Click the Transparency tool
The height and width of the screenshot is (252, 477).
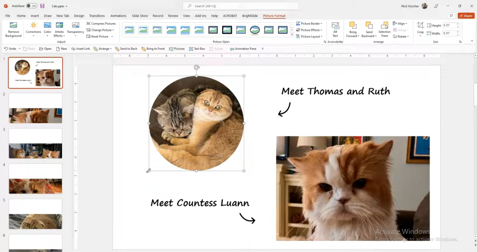(75, 29)
